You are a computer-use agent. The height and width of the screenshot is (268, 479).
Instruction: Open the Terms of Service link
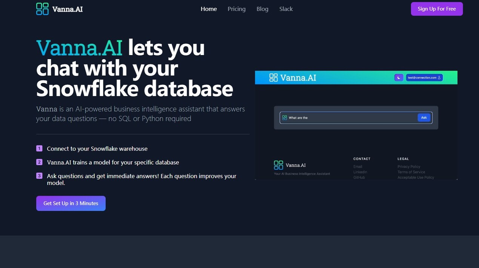[x=411, y=172]
